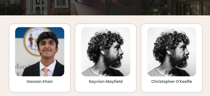Click the PIZZA sign in the banner
The height and width of the screenshot is (96, 210).
[x=156, y=10]
